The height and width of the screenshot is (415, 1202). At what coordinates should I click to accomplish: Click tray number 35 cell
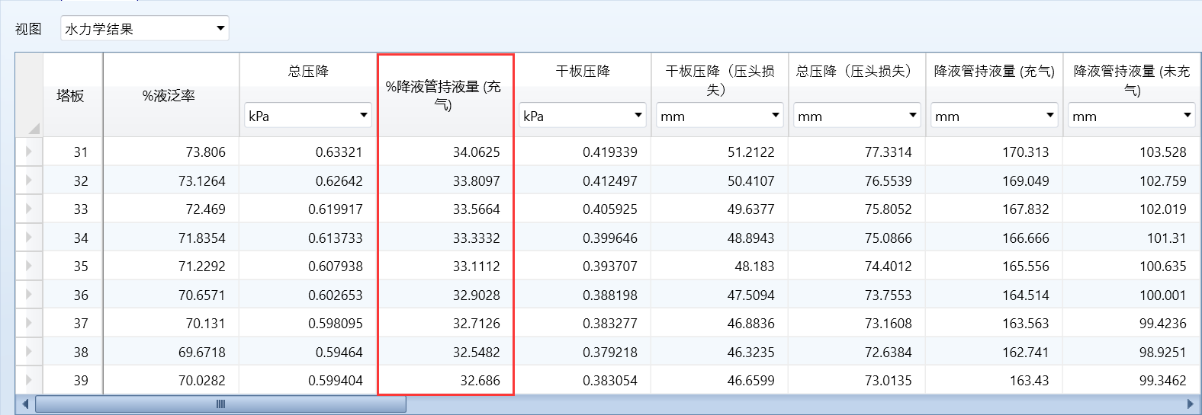click(81, 267)
